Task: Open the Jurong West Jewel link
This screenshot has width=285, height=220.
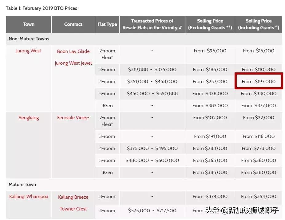Action: 73,63
